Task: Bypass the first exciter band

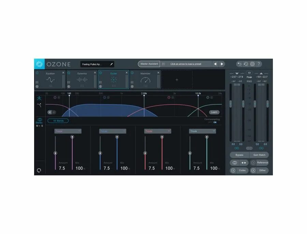Action: coord(55,97)
